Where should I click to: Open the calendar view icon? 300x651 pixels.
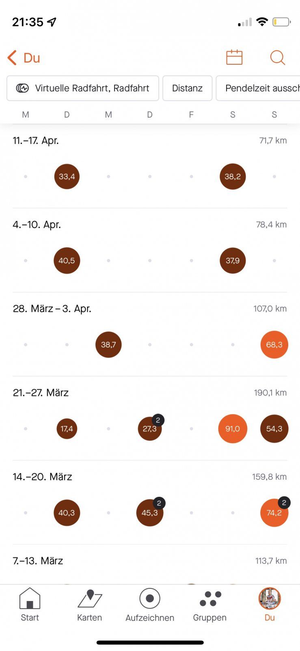(234, 57)
